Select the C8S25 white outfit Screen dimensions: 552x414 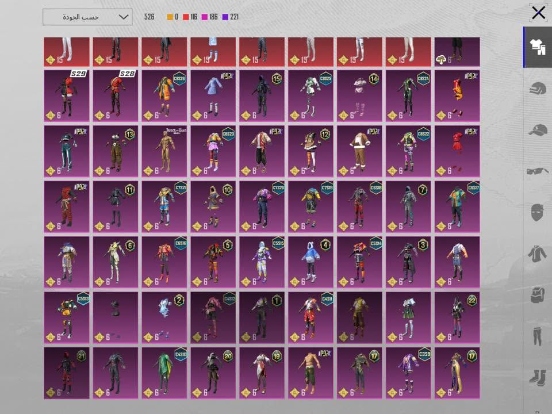click(311, 96)
